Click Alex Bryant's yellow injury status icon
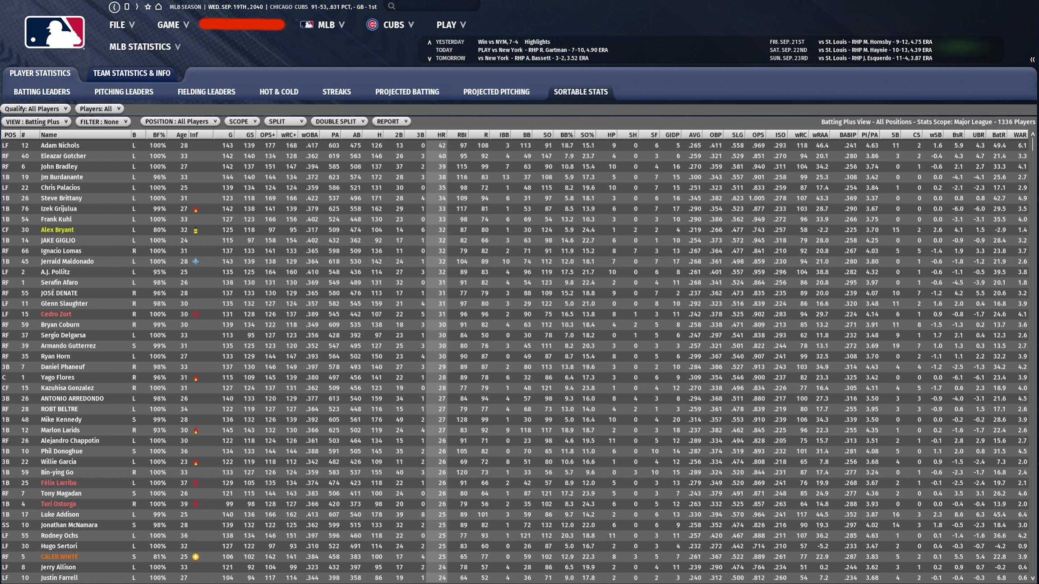The image size is (1039, 584). tap(195, 230)
